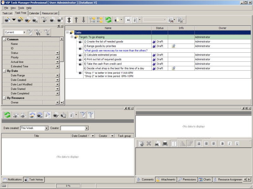Click the green refresh icon in notifications panel
Viewport: 253px width, 189px height.
tap(7, 115)
